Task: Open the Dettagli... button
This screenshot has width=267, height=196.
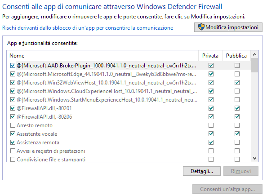Action: tap(202, 171)
